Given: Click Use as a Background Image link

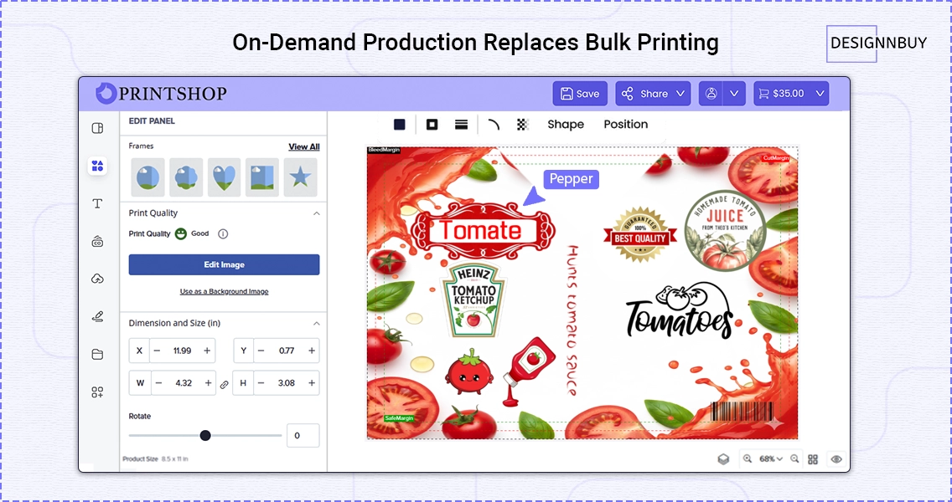Looking at the screenshot, I should click(x=224, y=292).
